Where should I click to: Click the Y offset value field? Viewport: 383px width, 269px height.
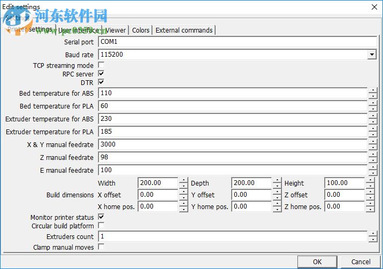(x=251, y=195)
